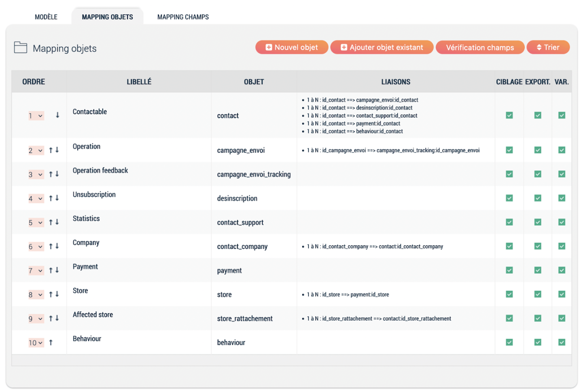Image resolution: width=581 pixels, height=391 pixels.
Task: Run Vérification champs
Action: pos(480,47)
